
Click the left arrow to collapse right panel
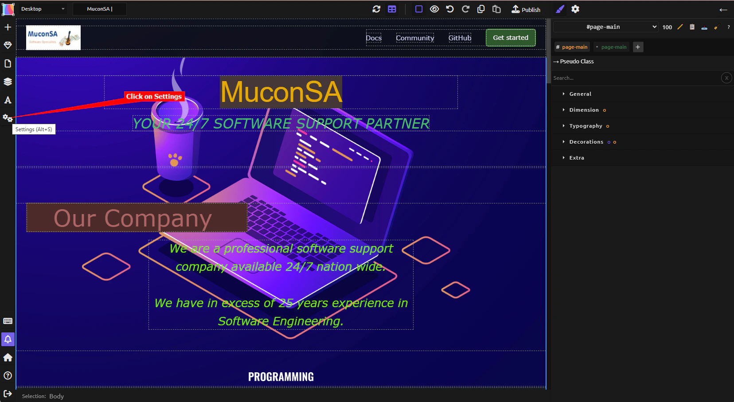(723, 10)
